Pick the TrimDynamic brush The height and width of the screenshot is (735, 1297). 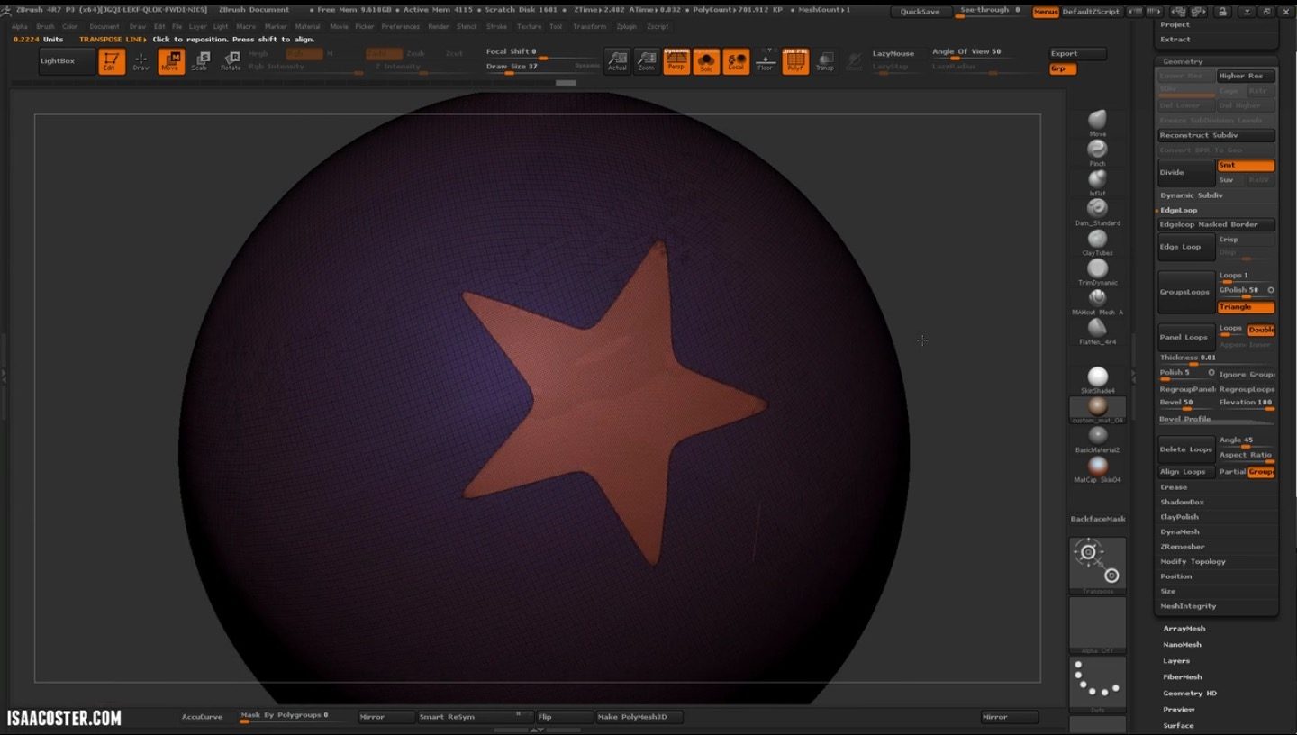pyautogui.click(x=1097, y=270)
